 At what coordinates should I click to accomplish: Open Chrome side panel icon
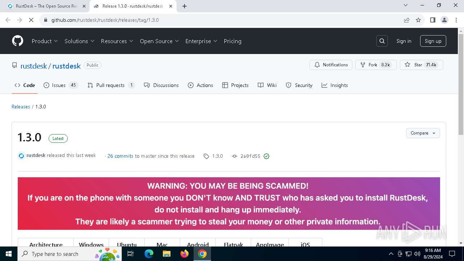click(x=432, y=20)
